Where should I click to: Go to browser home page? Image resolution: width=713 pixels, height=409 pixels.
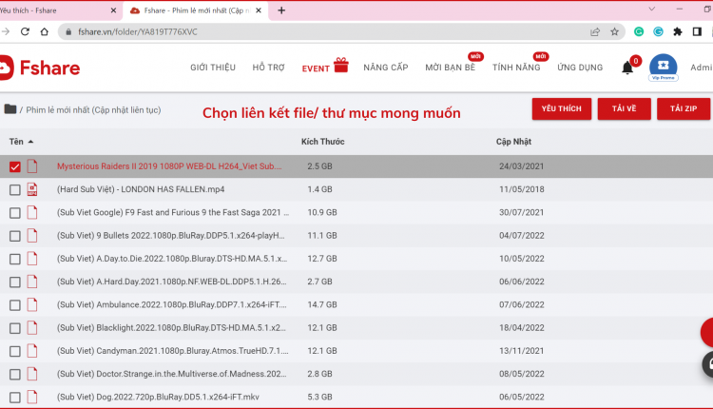pos(44,31)
